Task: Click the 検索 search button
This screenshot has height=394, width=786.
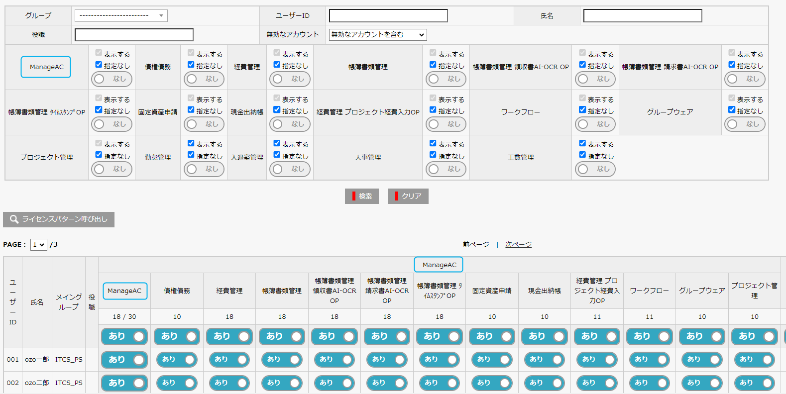Action: tap(362, 196)
